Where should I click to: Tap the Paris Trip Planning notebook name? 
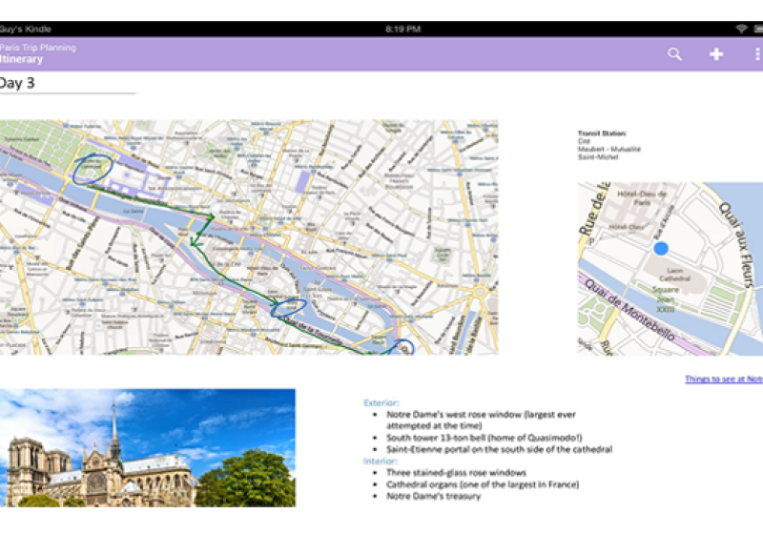point(38,47)
